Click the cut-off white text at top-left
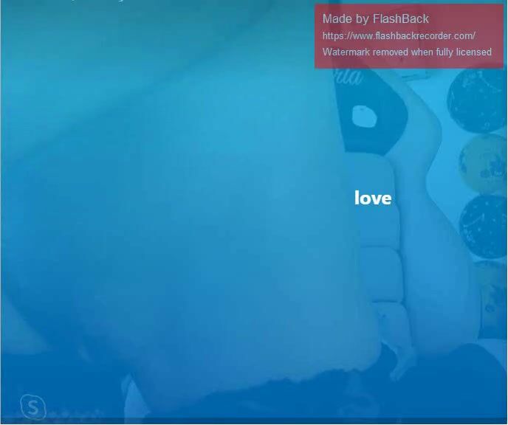The width and height of the screenshot is (508, 425). (x=96, y=1)
